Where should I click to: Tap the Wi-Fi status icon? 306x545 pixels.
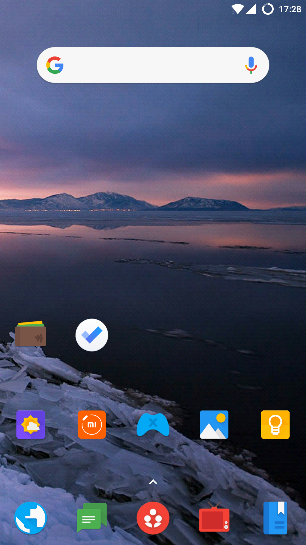pos(237,9)
